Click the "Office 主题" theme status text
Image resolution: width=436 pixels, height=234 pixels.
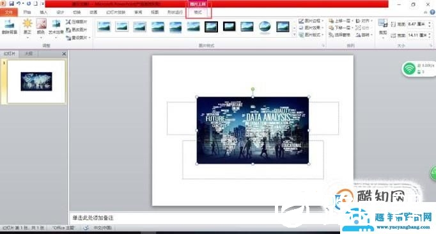(x=64, y=228)
